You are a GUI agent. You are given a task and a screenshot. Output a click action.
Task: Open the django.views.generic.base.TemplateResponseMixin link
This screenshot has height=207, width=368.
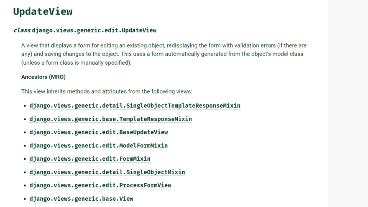tap(110, 119)
